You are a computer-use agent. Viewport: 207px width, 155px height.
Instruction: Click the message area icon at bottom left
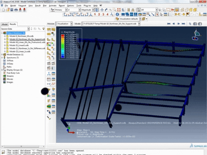[3, 152]
